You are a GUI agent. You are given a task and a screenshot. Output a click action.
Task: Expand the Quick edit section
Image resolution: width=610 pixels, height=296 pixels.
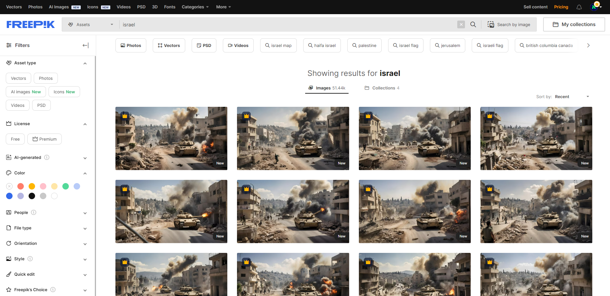pos(85,275)
